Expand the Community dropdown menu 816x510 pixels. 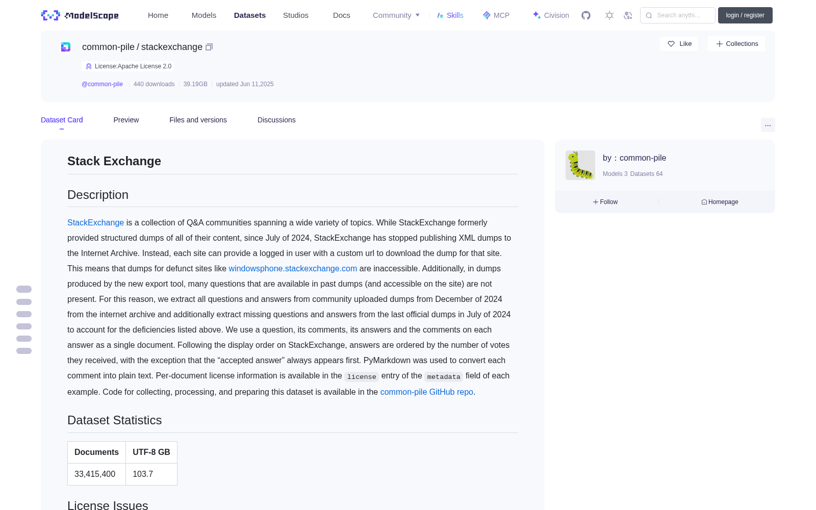[x=396, y=15]
